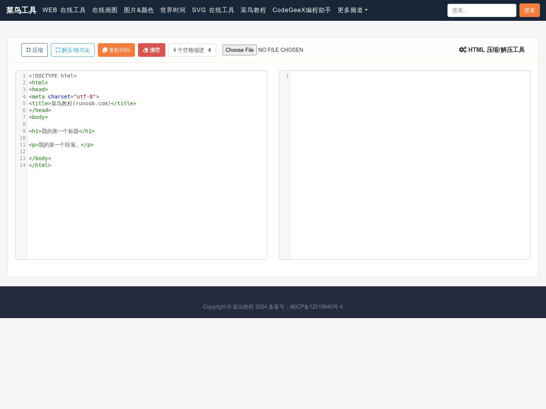Visit 菜鸟教程 from the navbar
Viewport: 546px width, 409px height.
[x=253, y=10]
